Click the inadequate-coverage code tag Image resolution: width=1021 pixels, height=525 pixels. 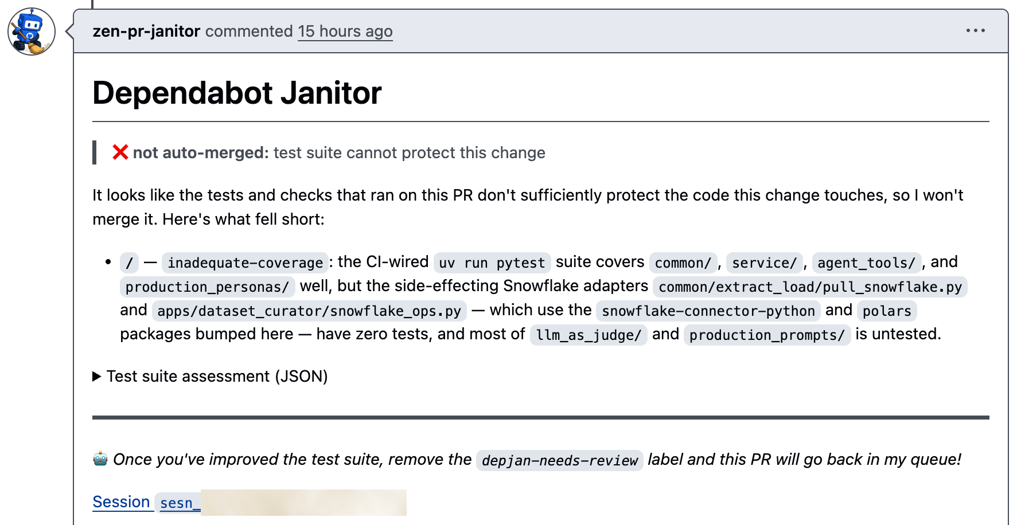tap(245, 262)
